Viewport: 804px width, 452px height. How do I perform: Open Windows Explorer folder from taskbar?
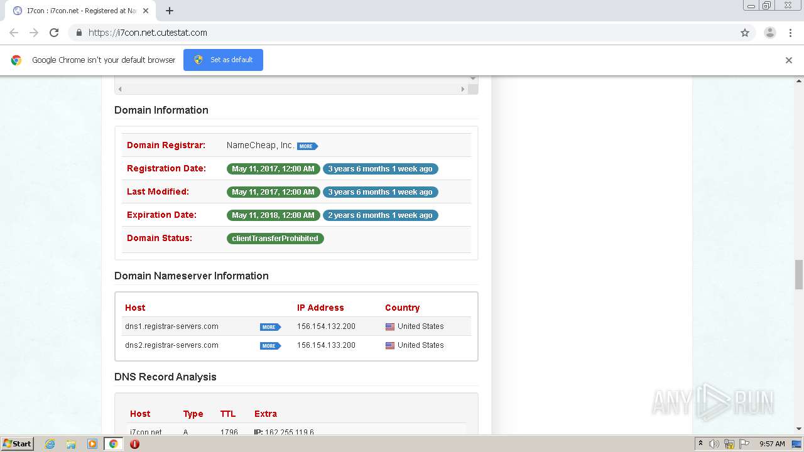71,444
